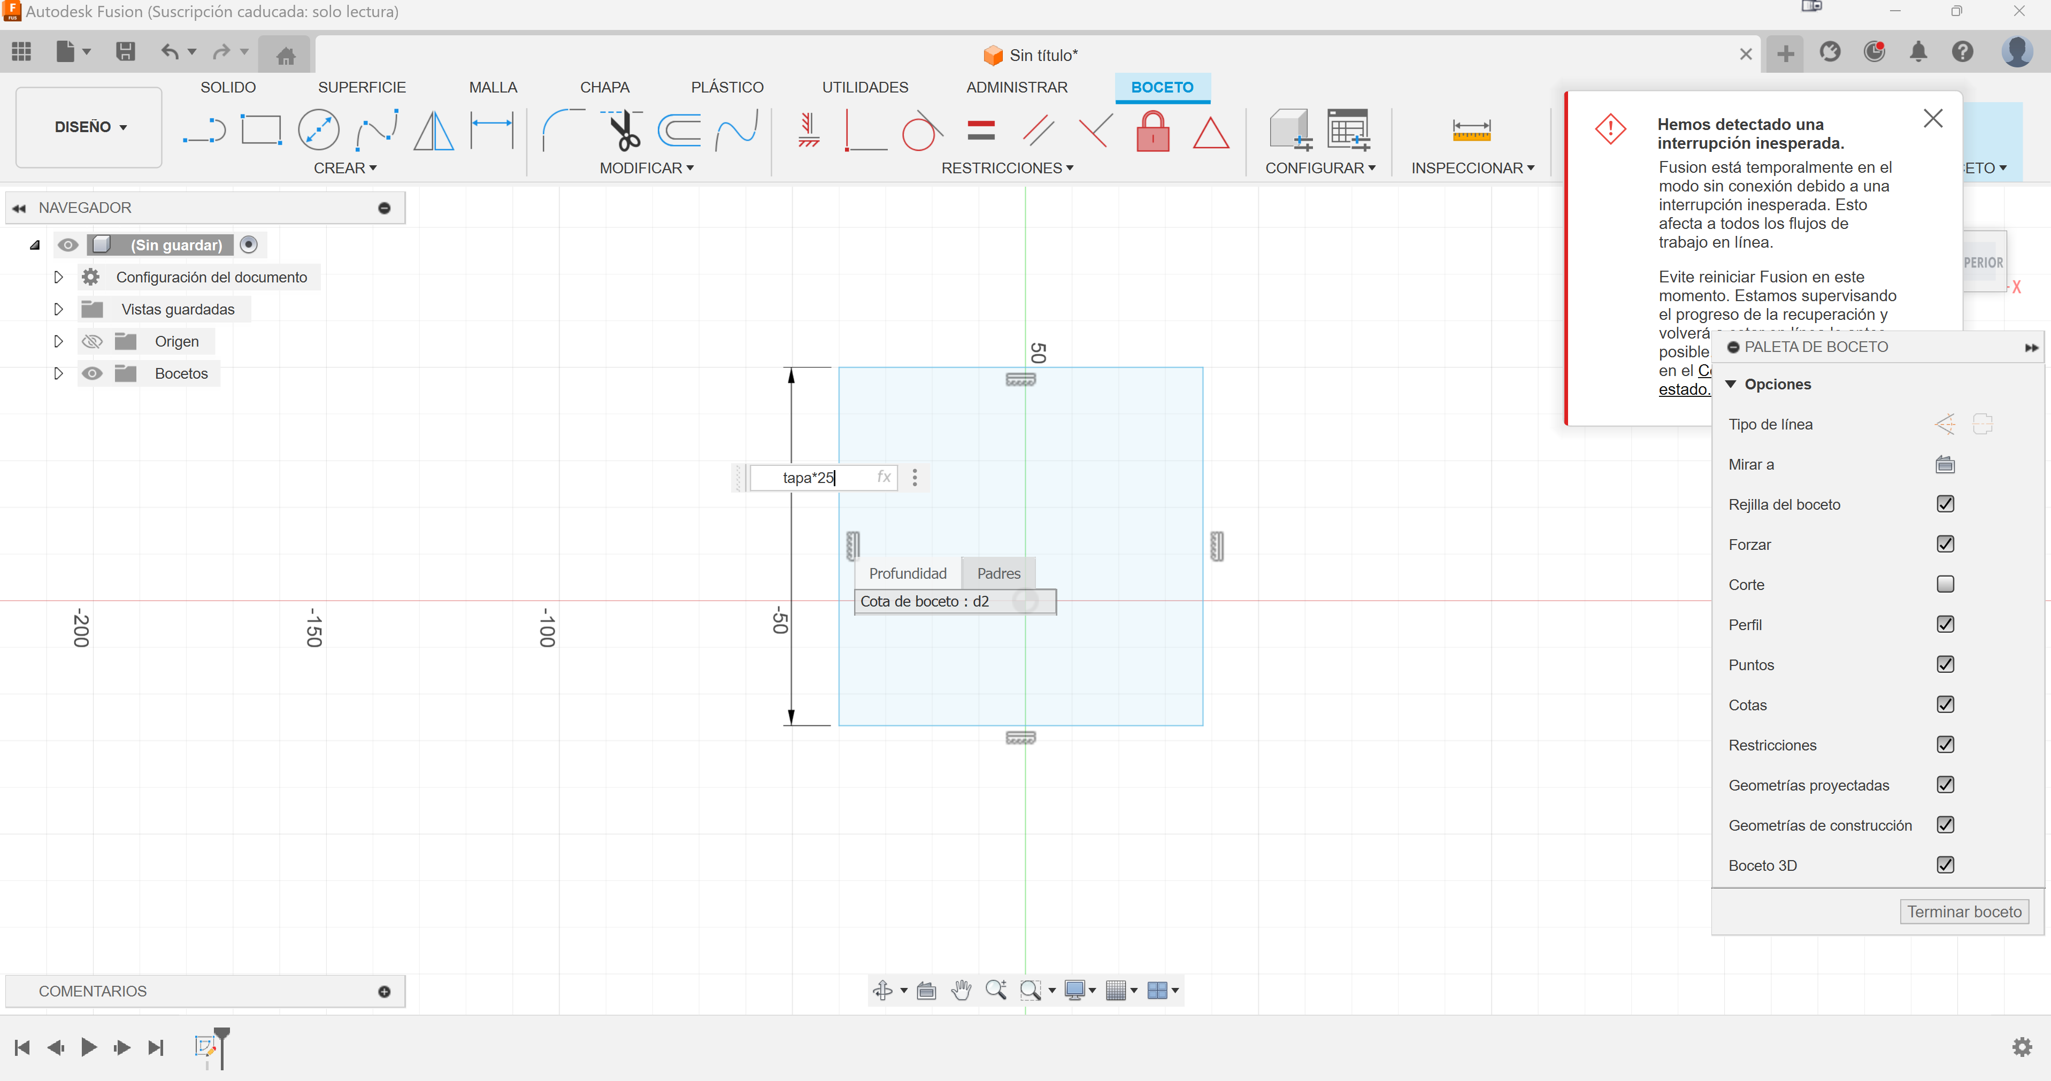Show the hidden Origen folder
This screenshot has height=1081, width=2051.
click(93, 341)
